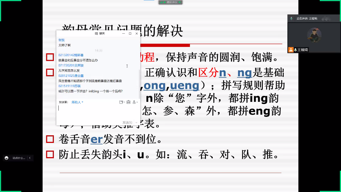This screenshot has width=341, height=192.
Task: Click the orange host person icon
Action: pos(291,50)
